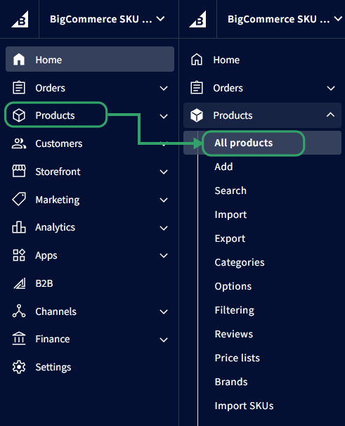345x426 pixels.
Task: Click the Customers people icon
Action: pos(19,143)
